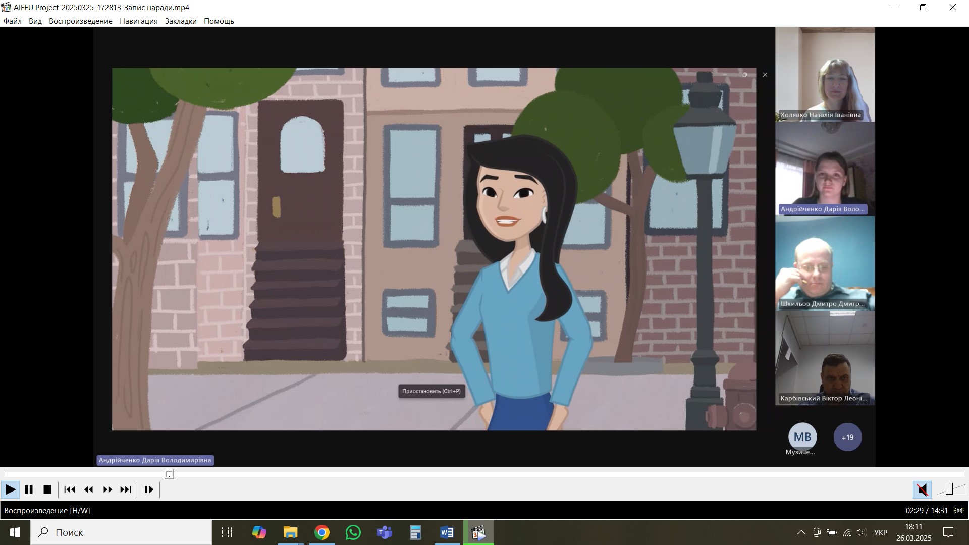Expand the Закладки menu
This screenshot has height=545, width=969.
[x=181, y=21]
